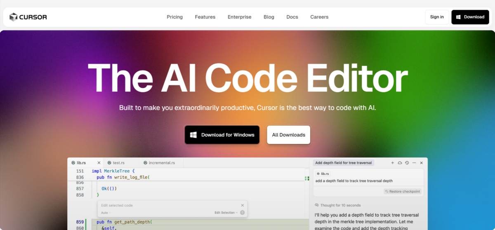Open the All Downloads button
Screen dimensions: 495x230
click(288, 135)
